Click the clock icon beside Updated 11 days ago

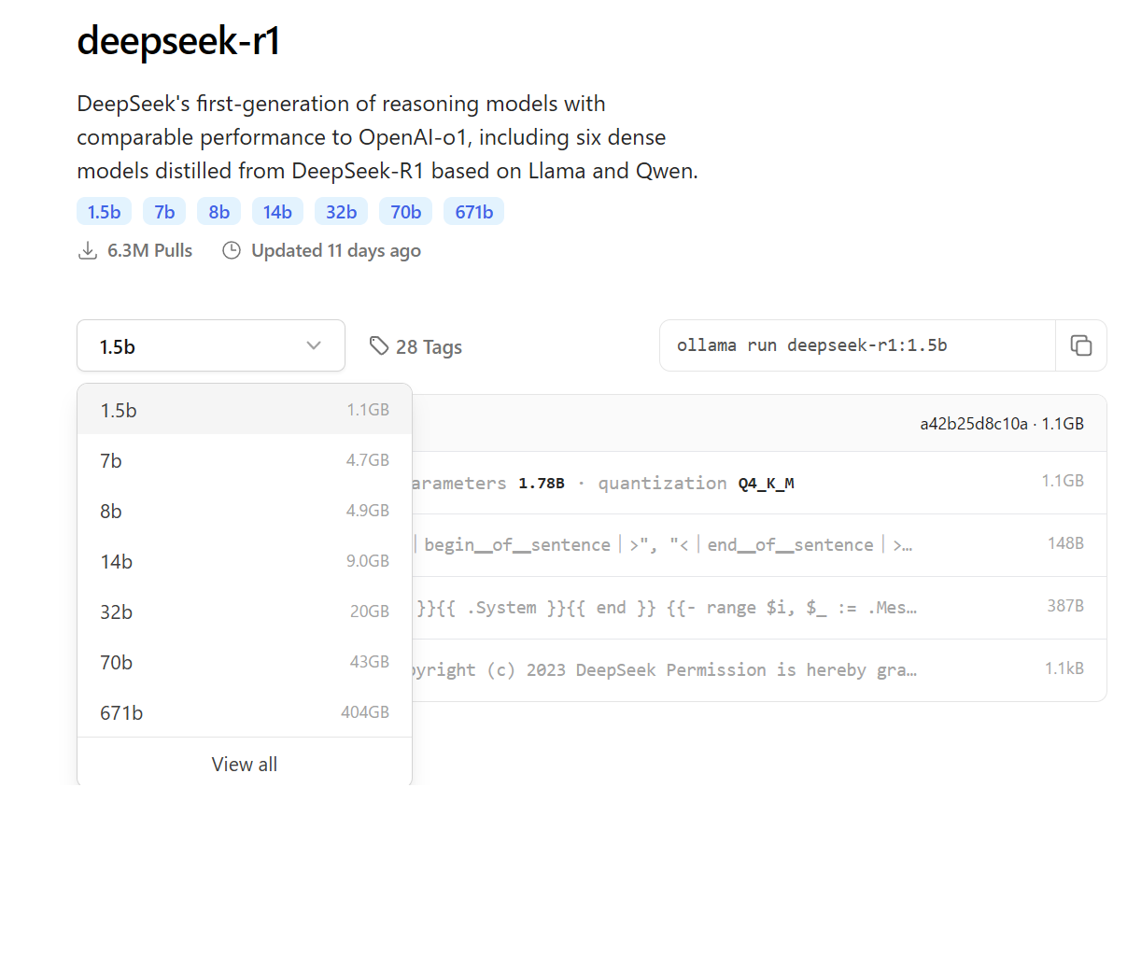coord(232,250)
